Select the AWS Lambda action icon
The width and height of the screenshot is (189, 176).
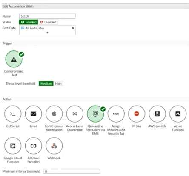coord(157,114)
